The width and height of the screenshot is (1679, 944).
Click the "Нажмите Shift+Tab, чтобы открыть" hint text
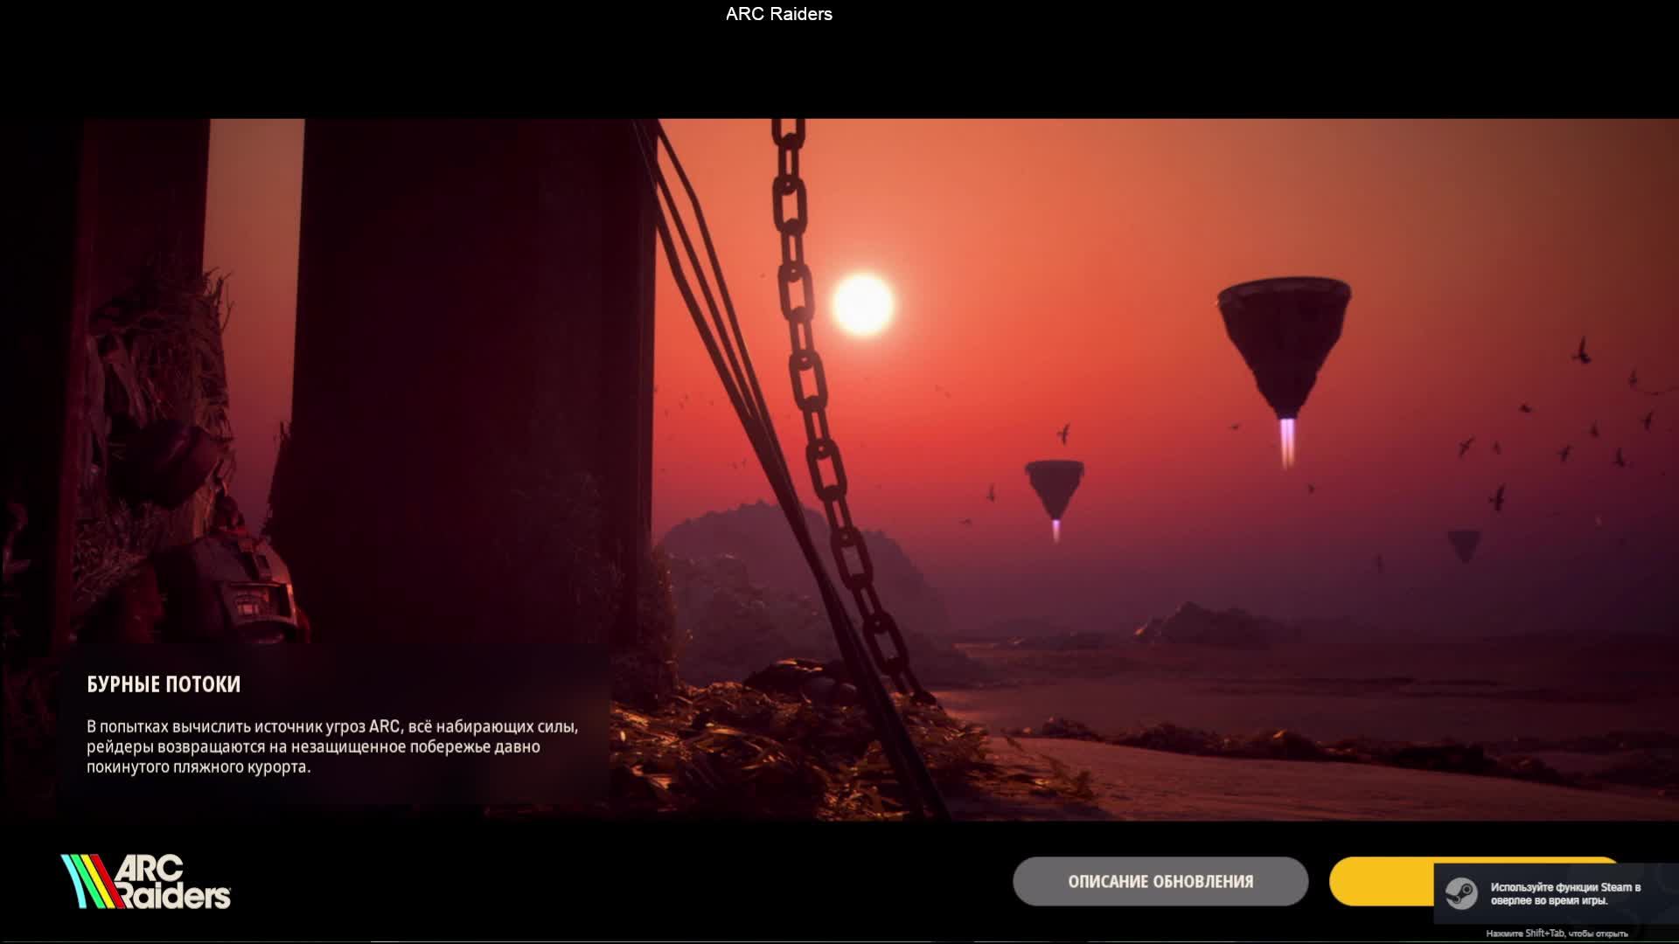click(x=1557, y=934)
